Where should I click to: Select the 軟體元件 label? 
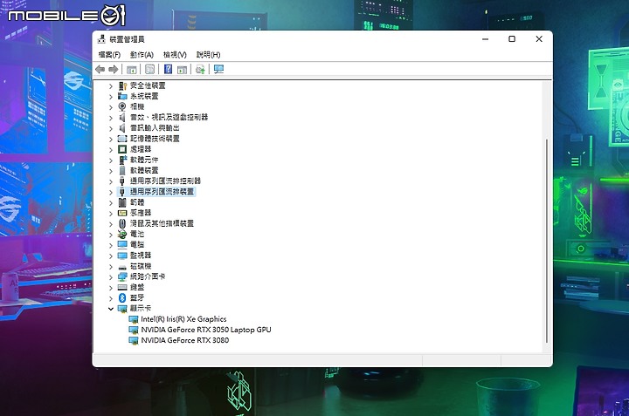coord(144,160)
